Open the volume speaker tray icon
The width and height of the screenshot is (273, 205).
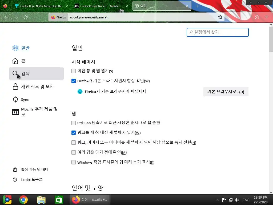(237, 200)
